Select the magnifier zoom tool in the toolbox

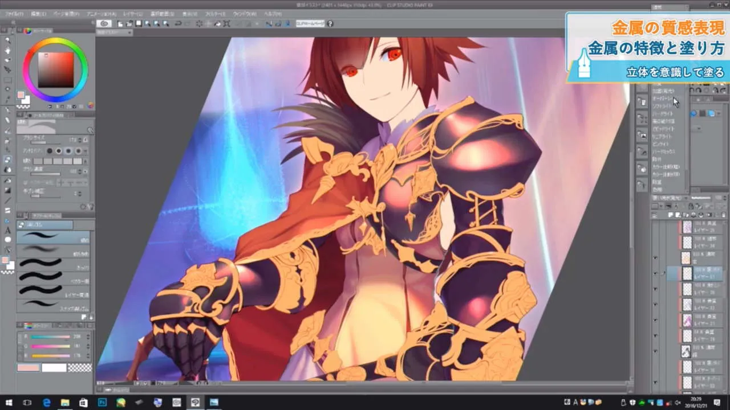point(7,40)
